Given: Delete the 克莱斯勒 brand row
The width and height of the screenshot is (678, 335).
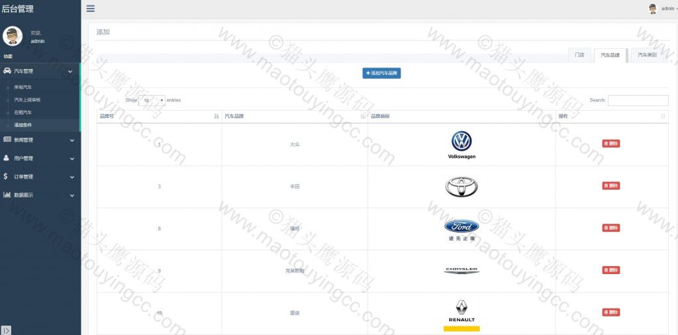Looking at the screenshot, I should click(x=610, y=269).
